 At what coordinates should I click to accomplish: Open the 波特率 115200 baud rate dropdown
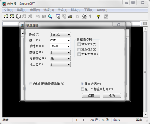(x=68, y=46)
